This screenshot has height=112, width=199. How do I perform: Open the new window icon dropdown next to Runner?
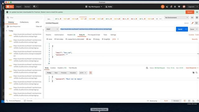pos(35,7)
